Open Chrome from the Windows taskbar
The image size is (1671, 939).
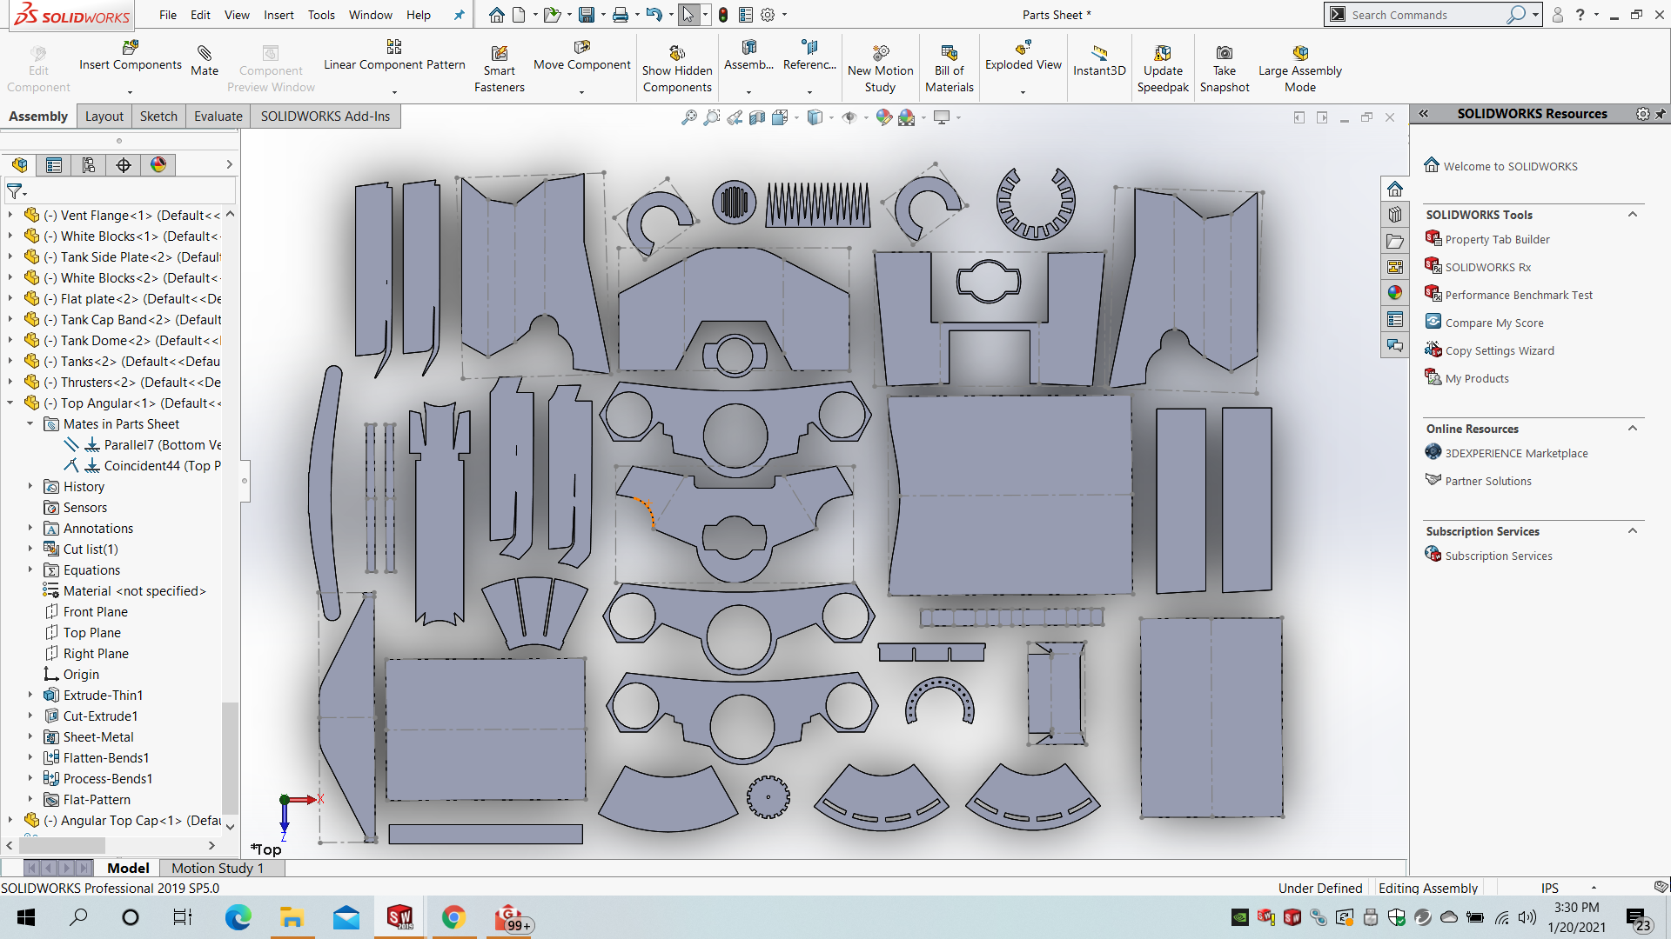coord(453,917)
